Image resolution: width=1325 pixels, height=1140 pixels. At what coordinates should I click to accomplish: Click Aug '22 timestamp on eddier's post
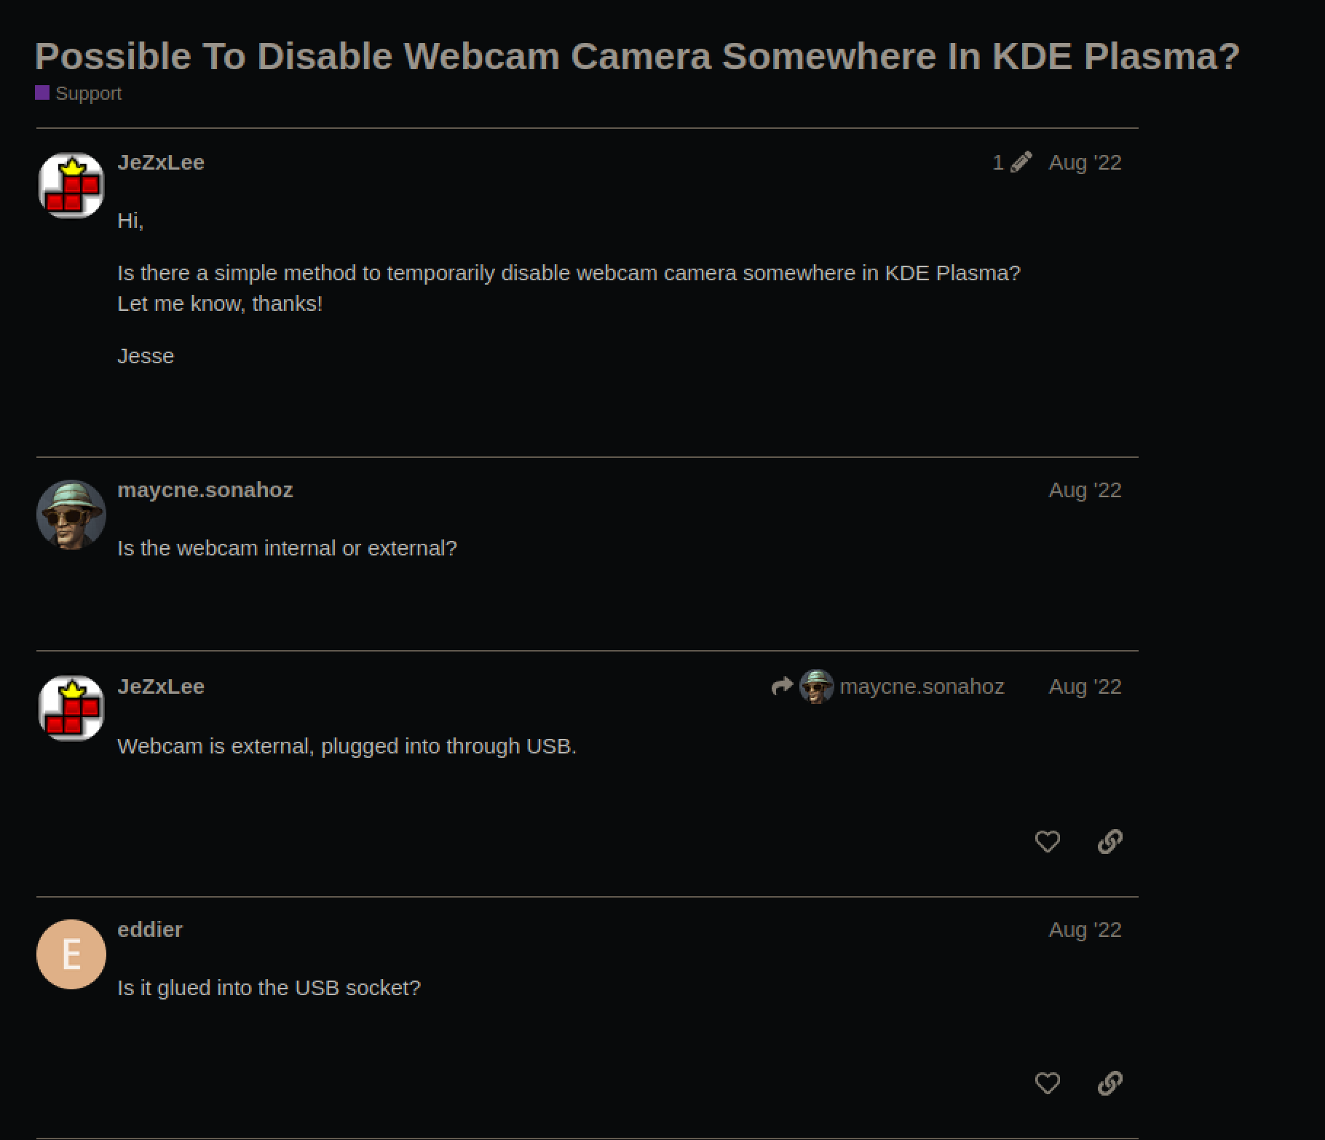(1085, 930)
